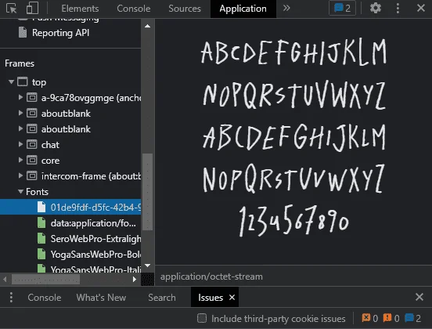Select the Issues drawer tab
This screenshot has height=329, width=432.
(211, 298)
